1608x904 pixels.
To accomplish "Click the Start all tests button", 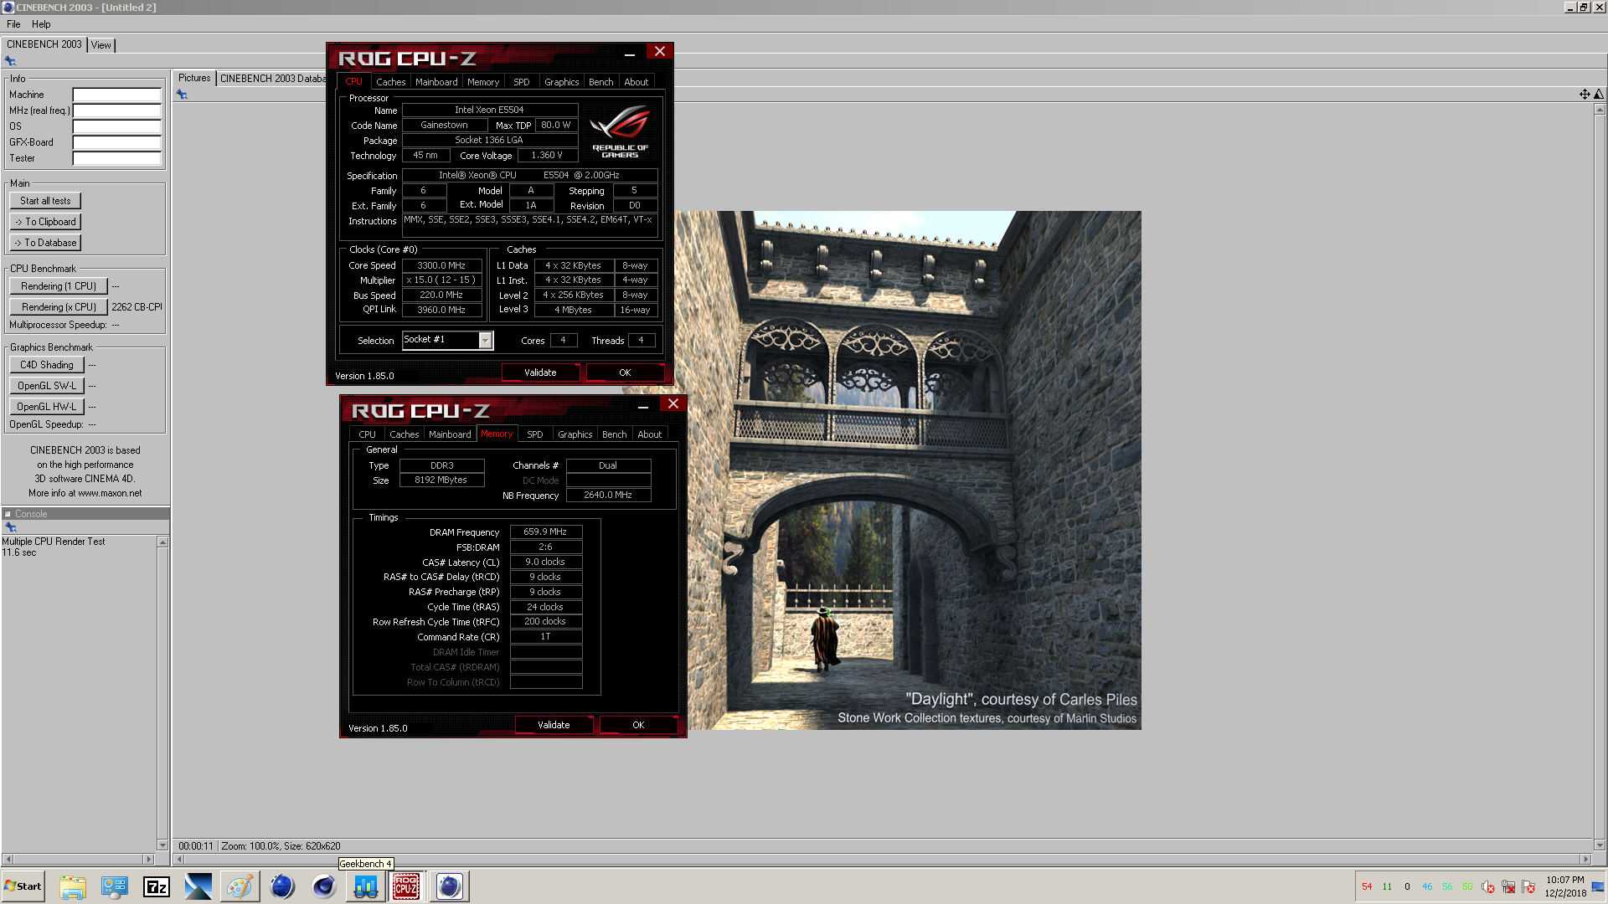I will (45, 201).
